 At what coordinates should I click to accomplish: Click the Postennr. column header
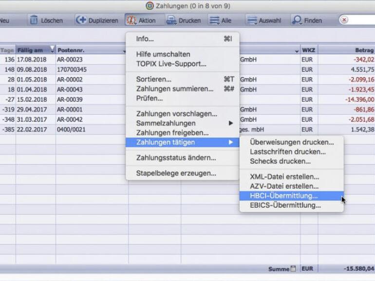91,50
